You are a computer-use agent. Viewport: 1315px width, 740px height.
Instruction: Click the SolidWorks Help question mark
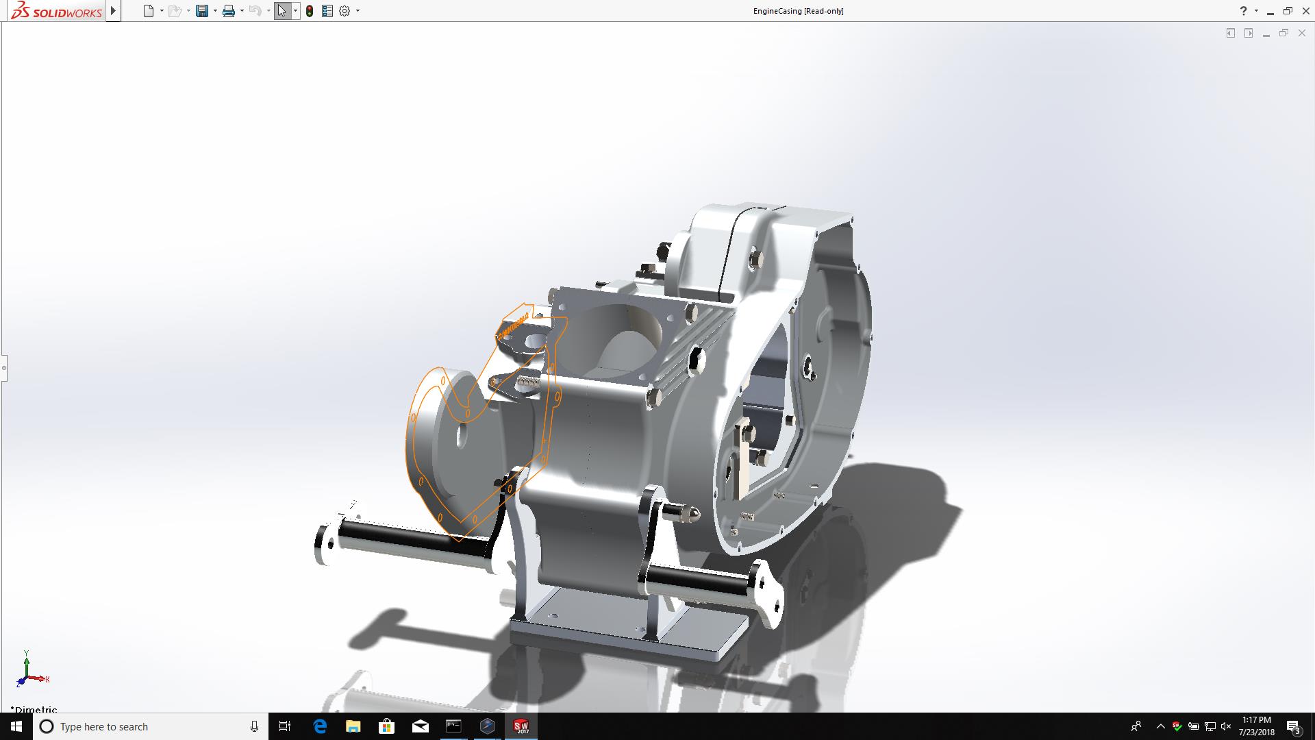tap(1243, 11)
